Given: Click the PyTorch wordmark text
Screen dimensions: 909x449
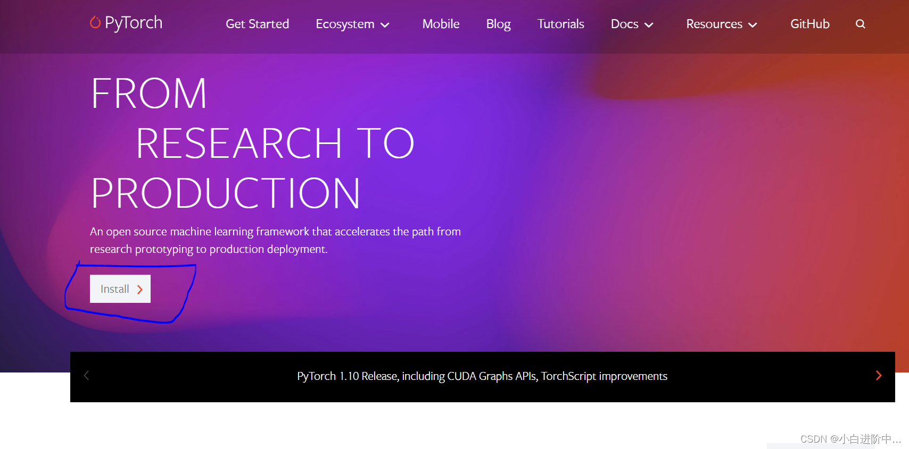Looking at the screenshot, I should pos(134,23).
